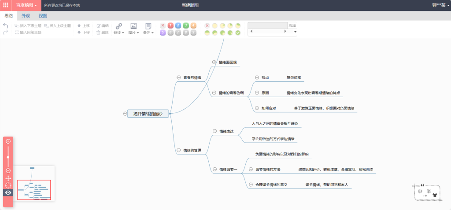Collapse the 特点 node
Image resolution: width=451 pixels, height=210 pixels.
(257, 77)
